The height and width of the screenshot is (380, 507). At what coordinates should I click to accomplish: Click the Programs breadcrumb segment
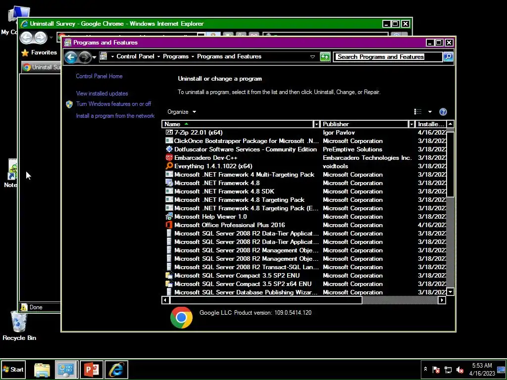[x=176, y=56]
